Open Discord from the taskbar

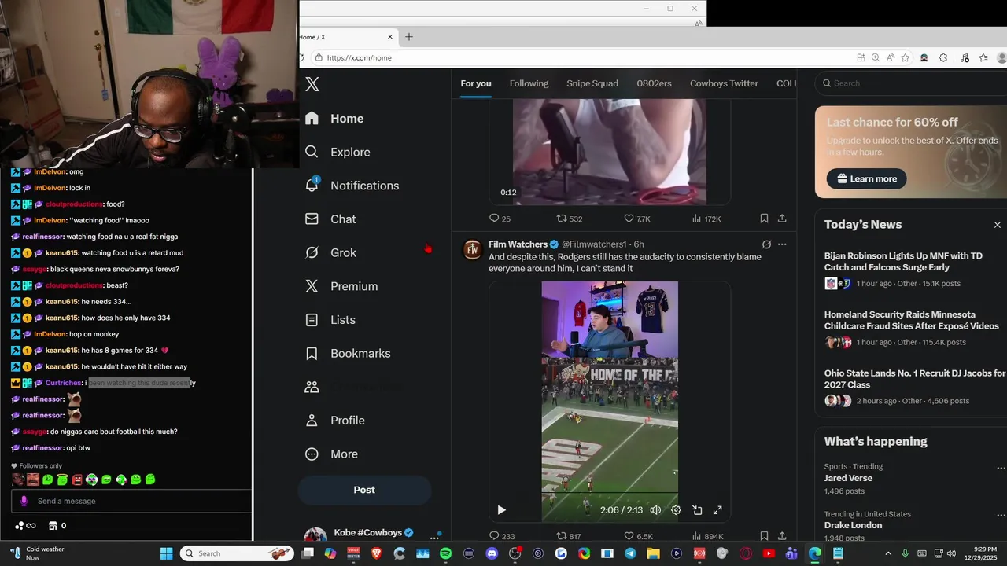(x=492, y=553)
